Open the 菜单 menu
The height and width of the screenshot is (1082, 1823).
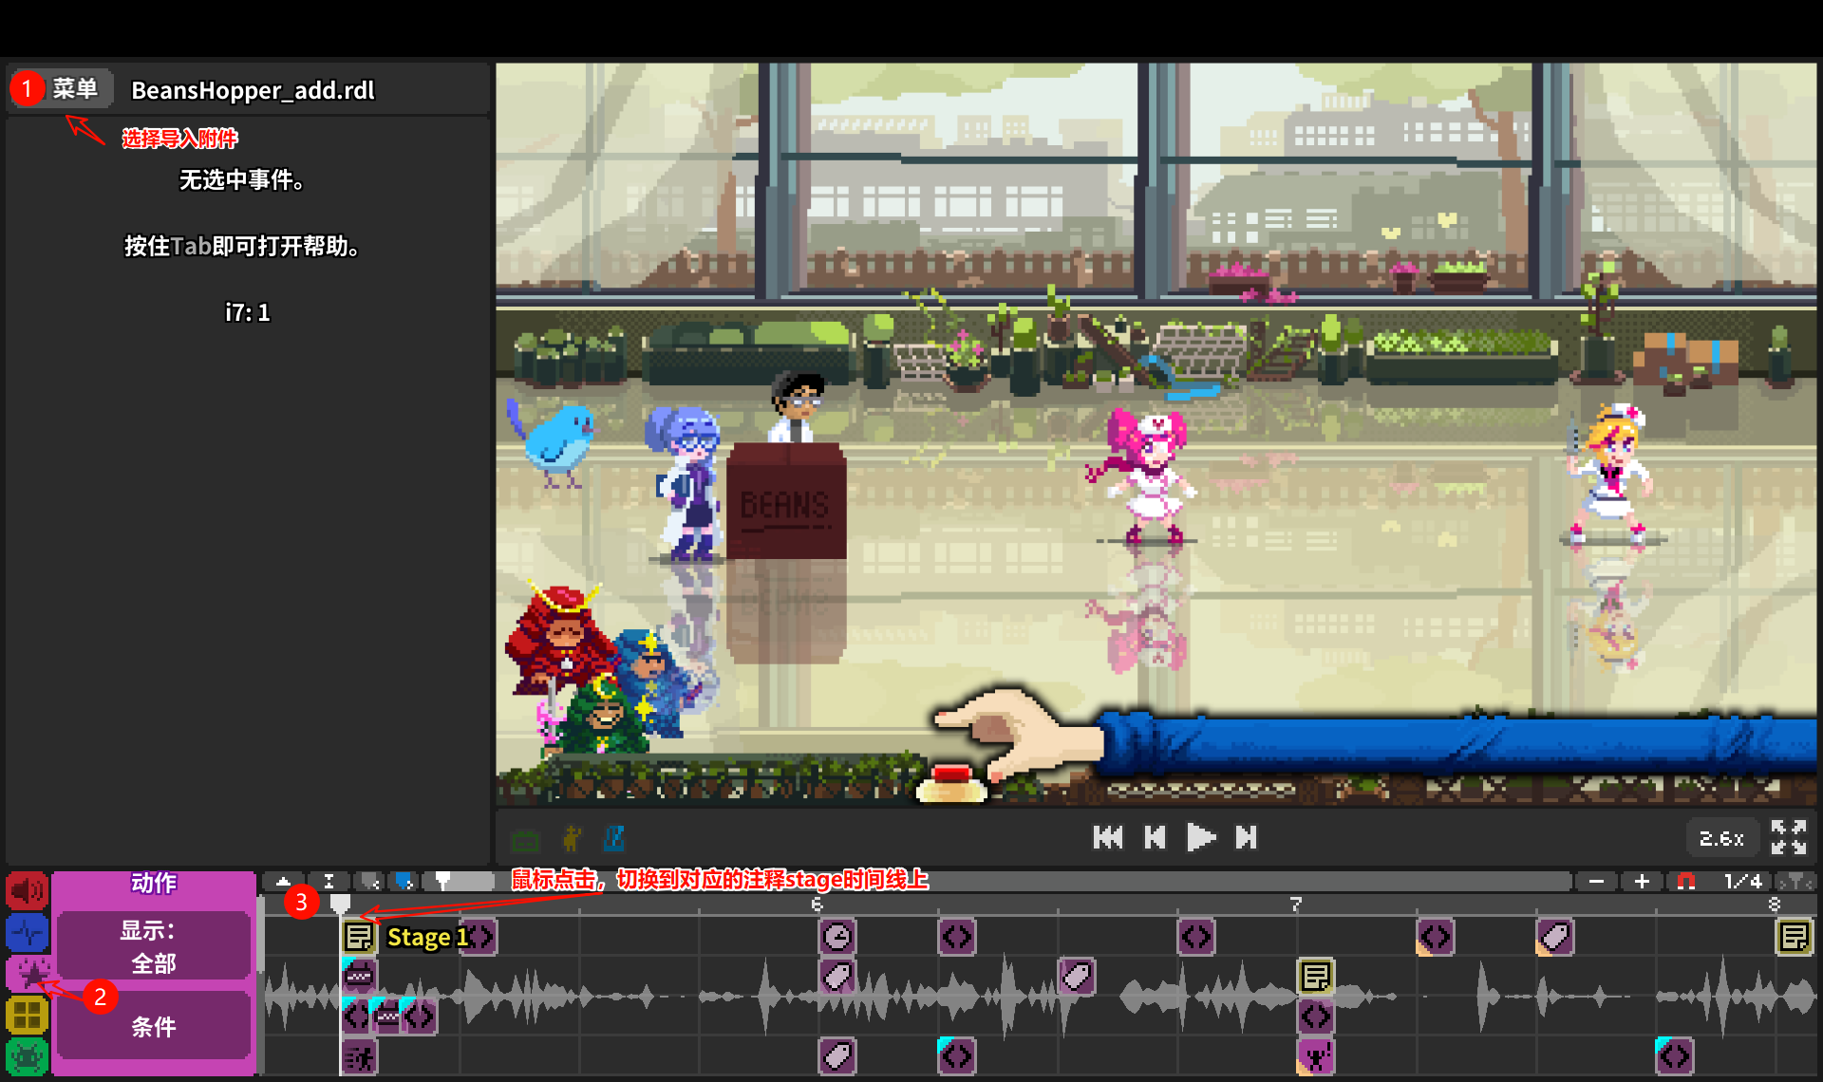[74, 89]
